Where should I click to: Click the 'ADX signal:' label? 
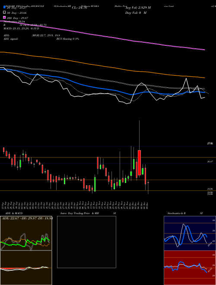pyautogui.click(x=11, y=39)
